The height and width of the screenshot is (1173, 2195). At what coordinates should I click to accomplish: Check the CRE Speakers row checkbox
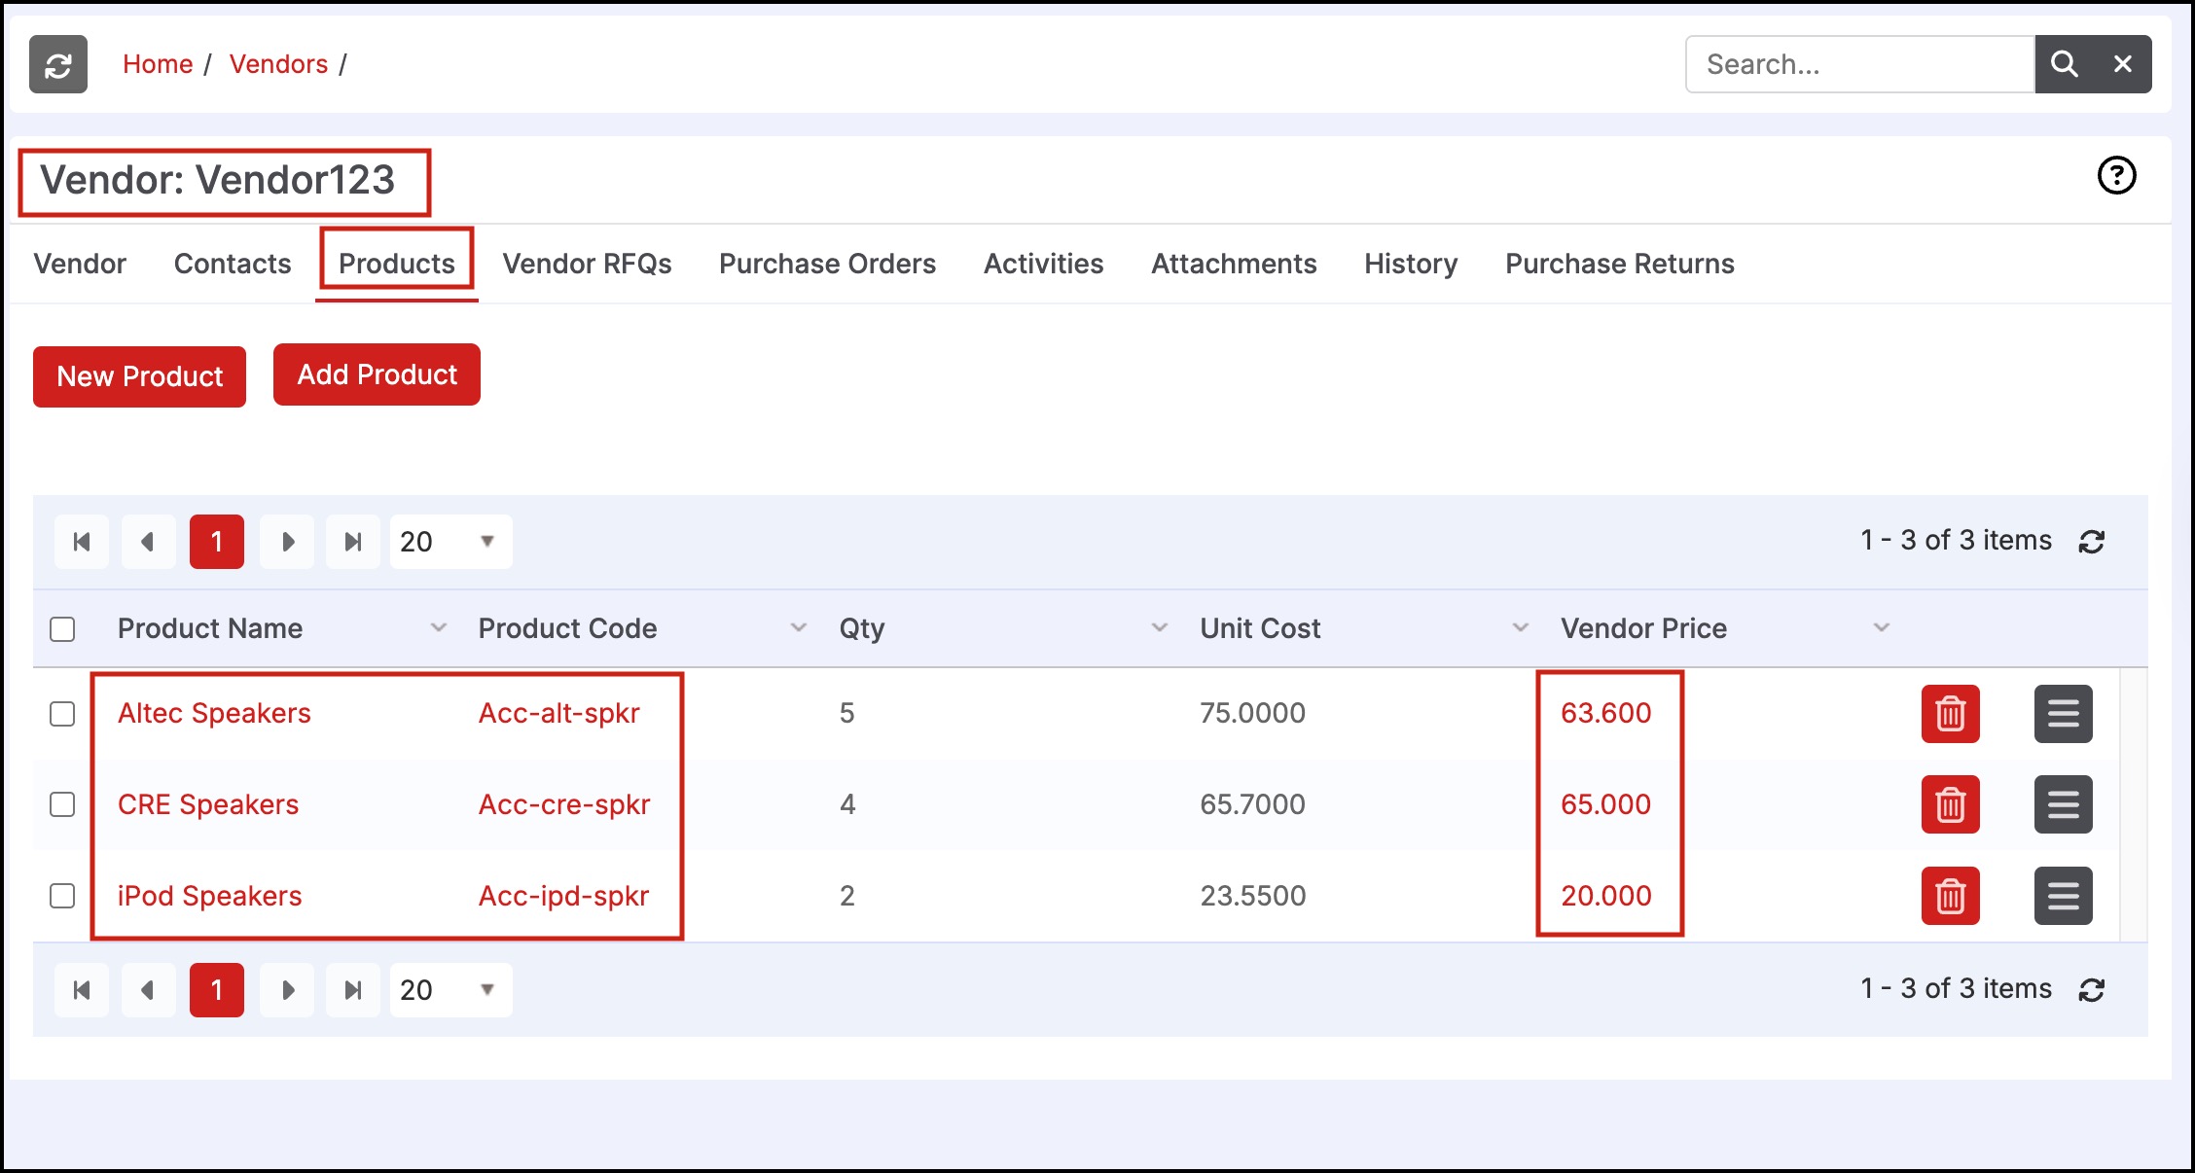tap(62, 804)
